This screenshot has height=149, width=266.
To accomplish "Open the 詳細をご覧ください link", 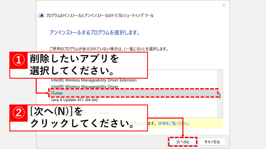I will 174,123.
